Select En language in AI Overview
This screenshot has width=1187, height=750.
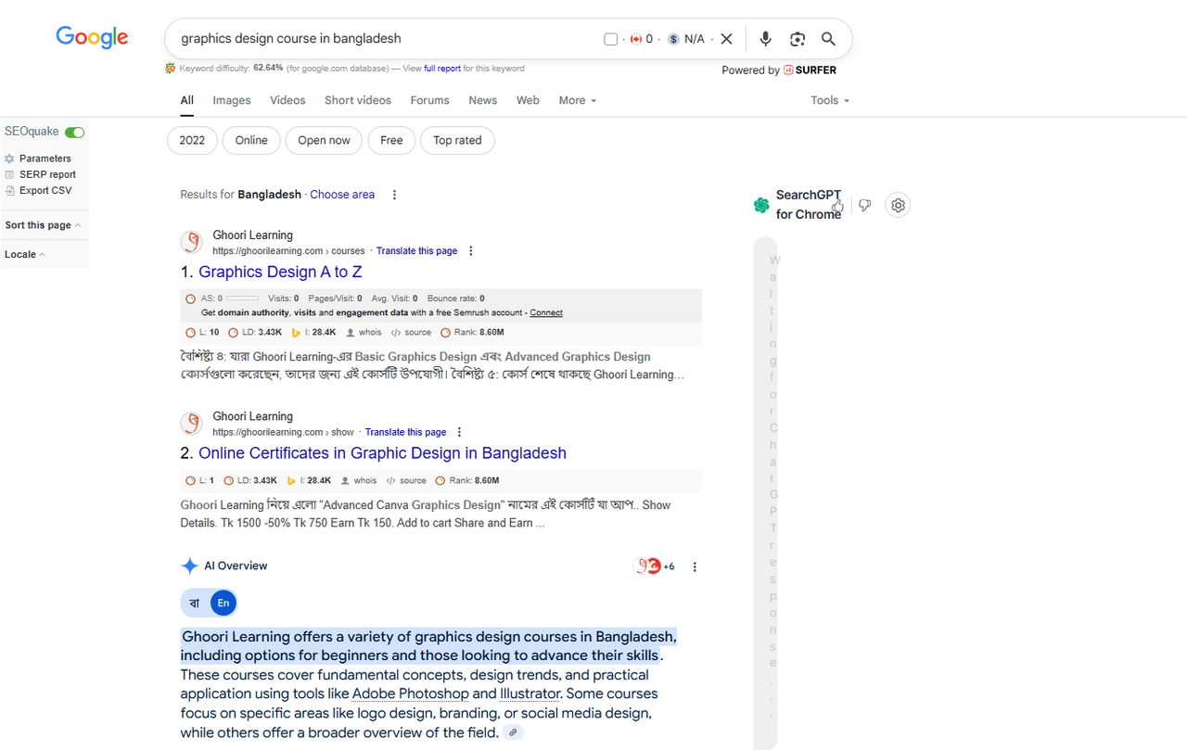click(223, 603)
